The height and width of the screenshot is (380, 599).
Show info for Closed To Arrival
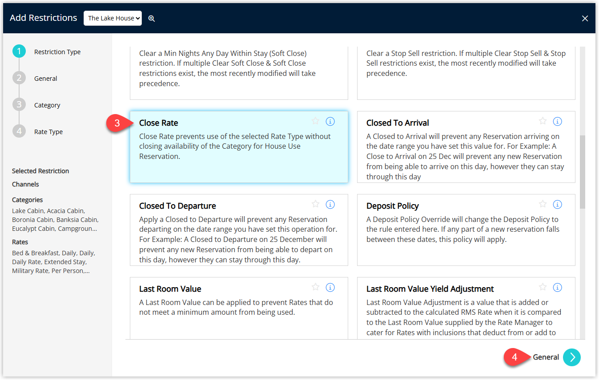click(x=557, y=121)
